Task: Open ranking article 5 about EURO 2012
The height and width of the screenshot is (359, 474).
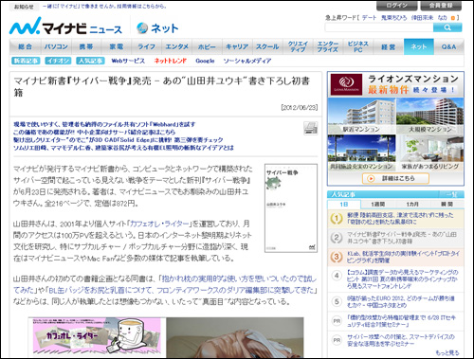Action: (401, 301)
